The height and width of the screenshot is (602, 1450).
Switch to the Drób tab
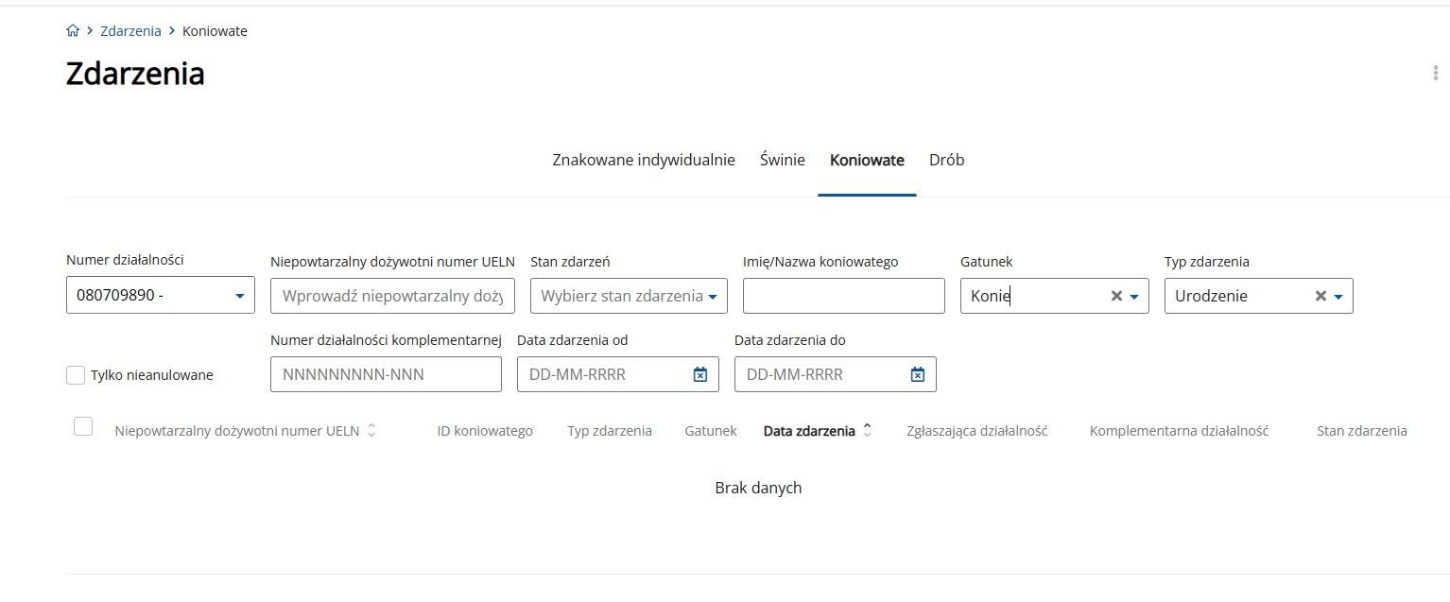pos(946,160)
